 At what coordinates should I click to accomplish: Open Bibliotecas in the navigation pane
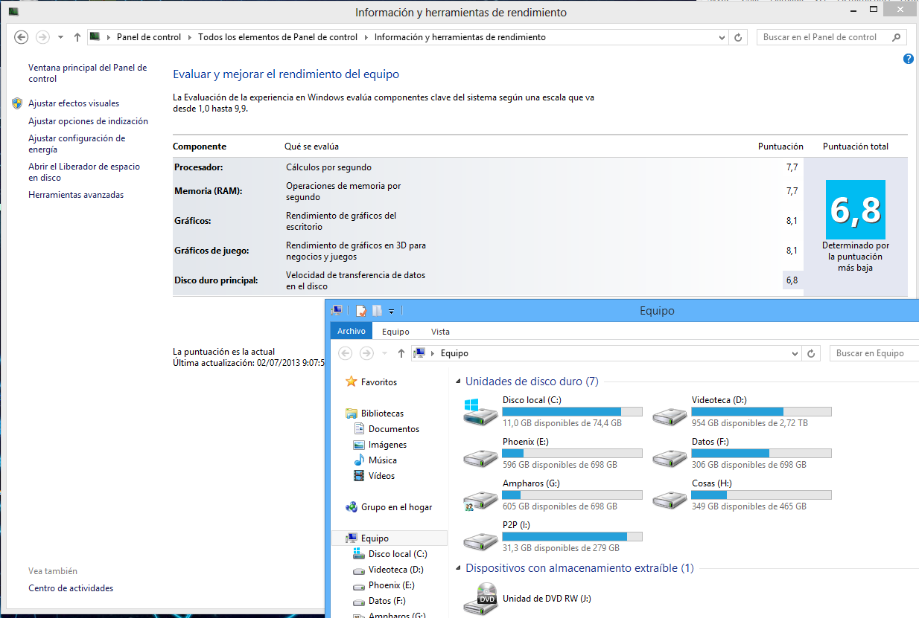382,413
